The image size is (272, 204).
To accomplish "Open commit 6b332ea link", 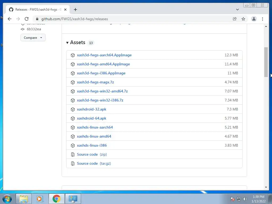I will 34,29.
